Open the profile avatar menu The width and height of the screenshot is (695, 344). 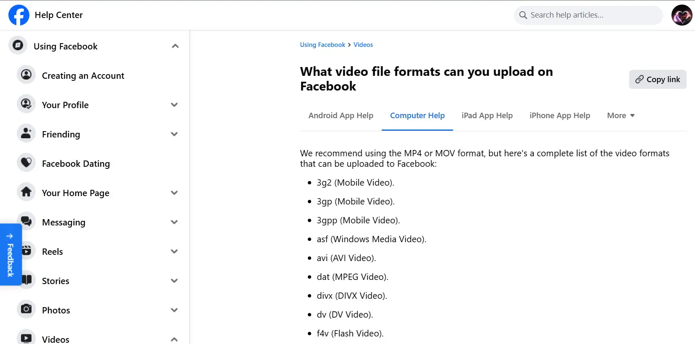[x=682, y=15]
